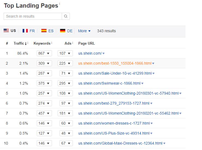Expand the 257 keywords dropdown

44,93
